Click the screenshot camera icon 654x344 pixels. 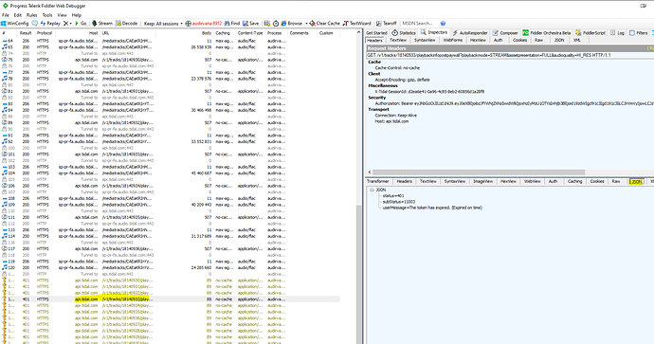point(267,24)
